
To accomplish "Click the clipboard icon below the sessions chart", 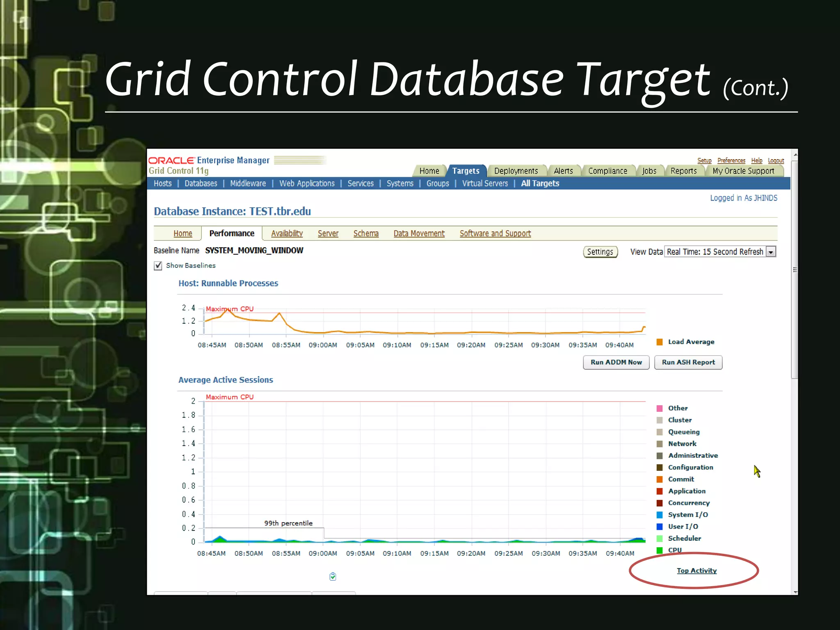I will click(x=333, y=577).
